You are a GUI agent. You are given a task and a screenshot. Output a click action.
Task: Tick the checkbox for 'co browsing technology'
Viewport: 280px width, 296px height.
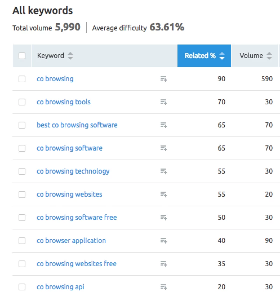pos(22,171)
